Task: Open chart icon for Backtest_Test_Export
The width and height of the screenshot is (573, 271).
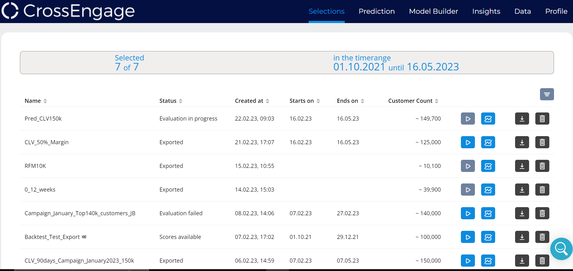Action: tap(488, 237)
